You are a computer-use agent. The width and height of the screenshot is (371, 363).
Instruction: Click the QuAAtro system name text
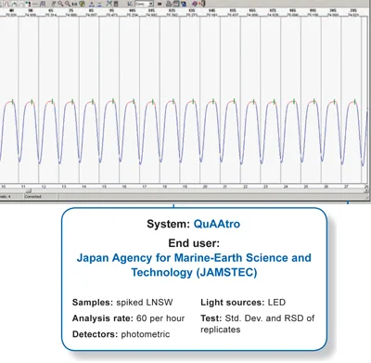tap(217, 224)
